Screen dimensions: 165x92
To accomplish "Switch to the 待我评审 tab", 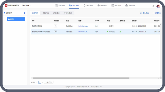I will click(x=46, y=13).
